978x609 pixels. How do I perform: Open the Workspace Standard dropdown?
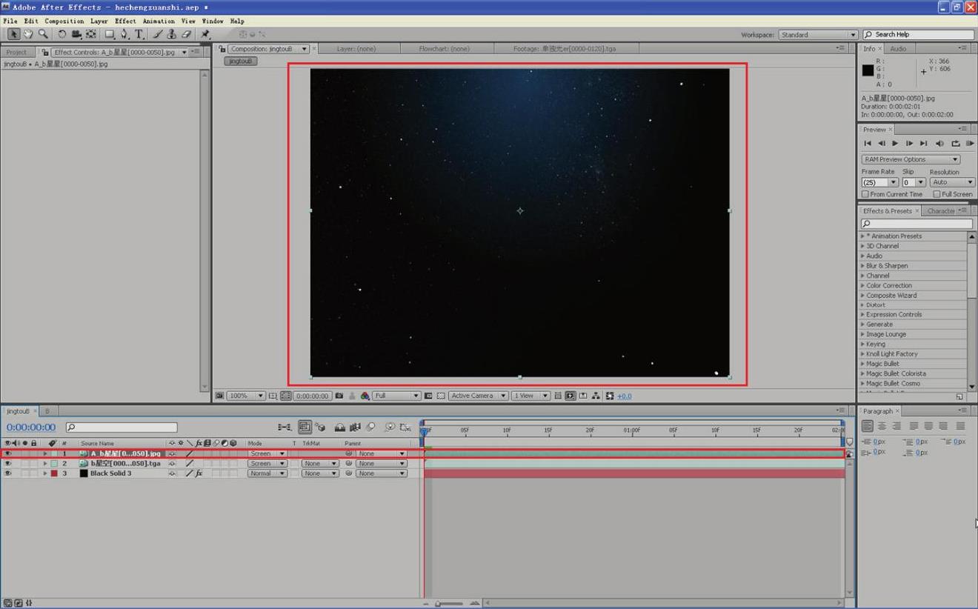818,35
